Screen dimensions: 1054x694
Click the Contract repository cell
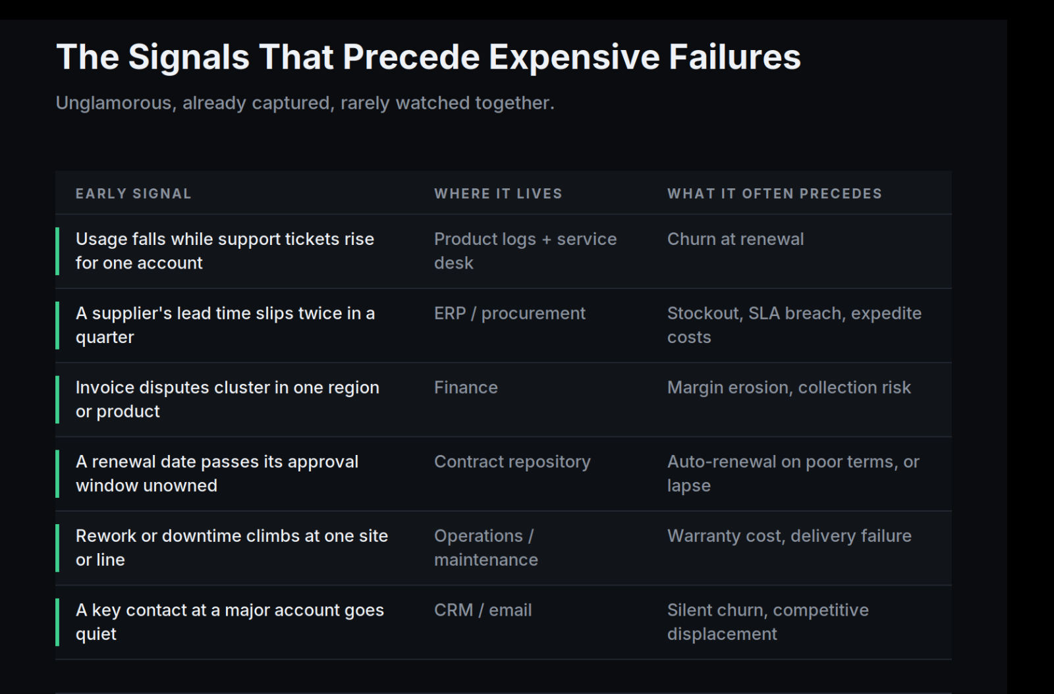[x=512, y=462]
